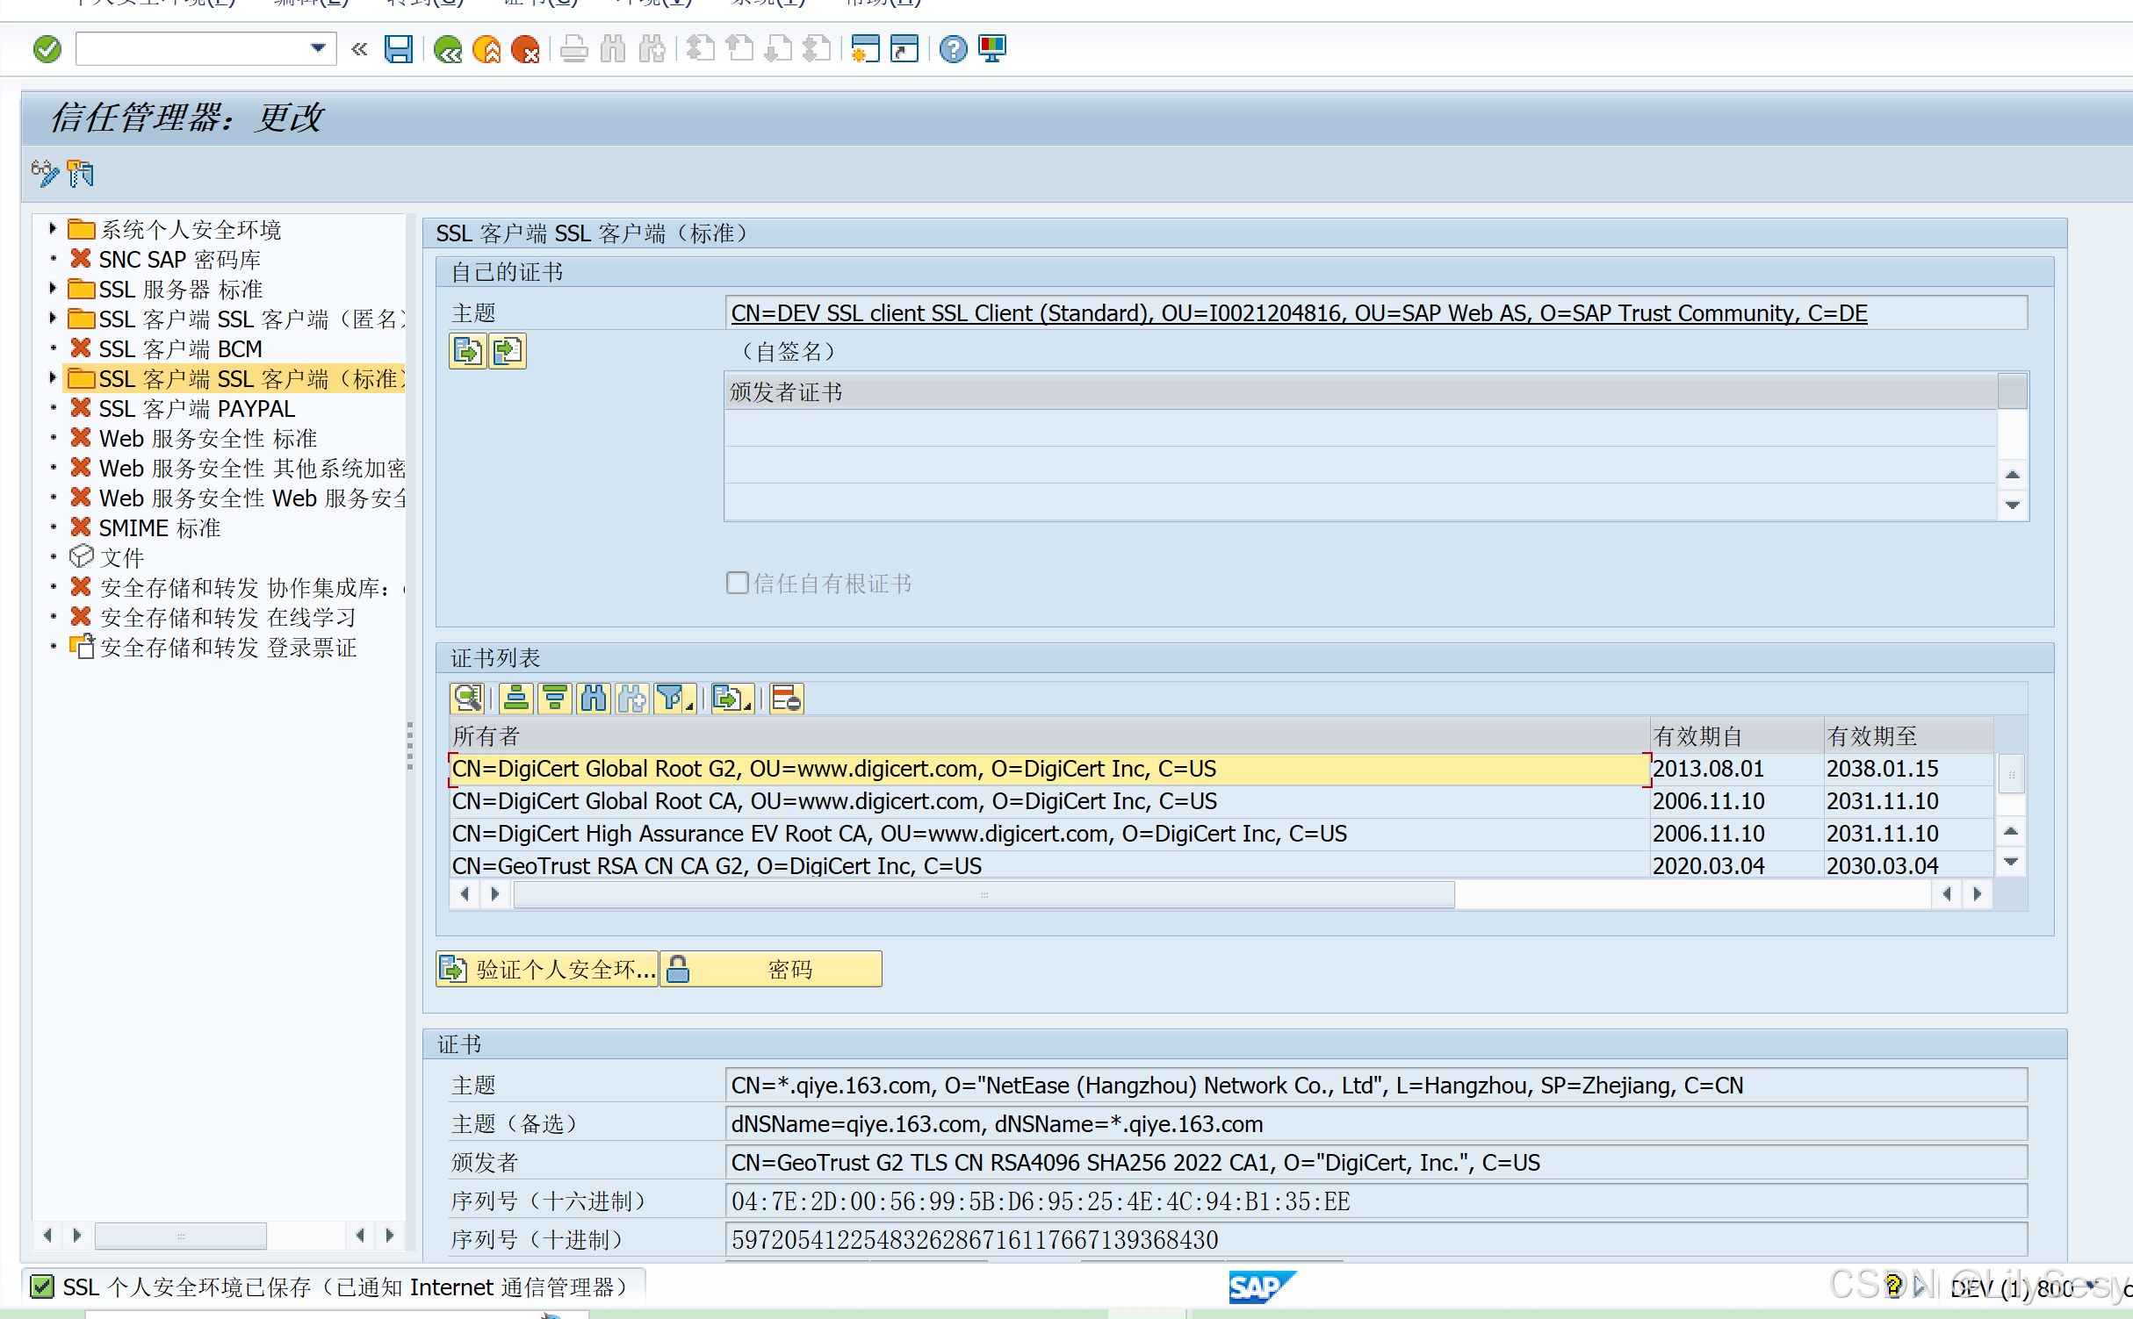Click the Help question mark icon

tap(953, 49)
